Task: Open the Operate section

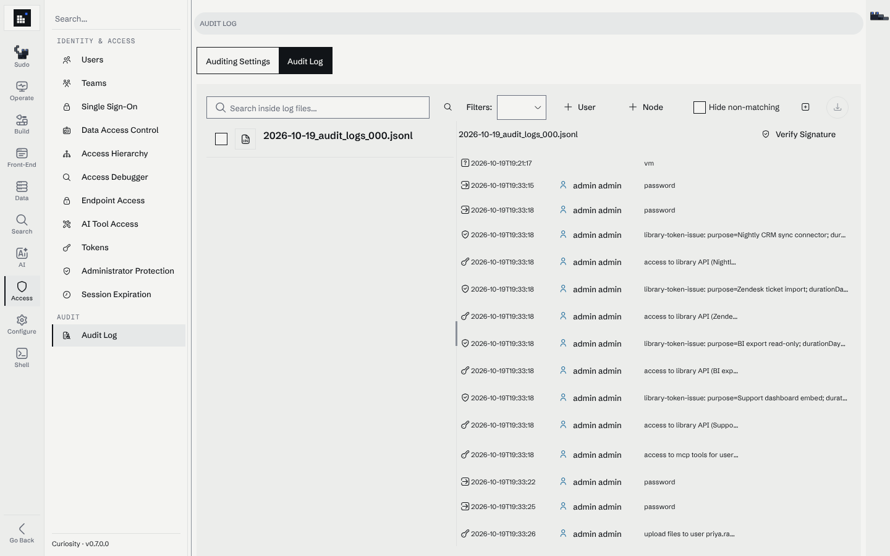Action: tap(22, 91)
